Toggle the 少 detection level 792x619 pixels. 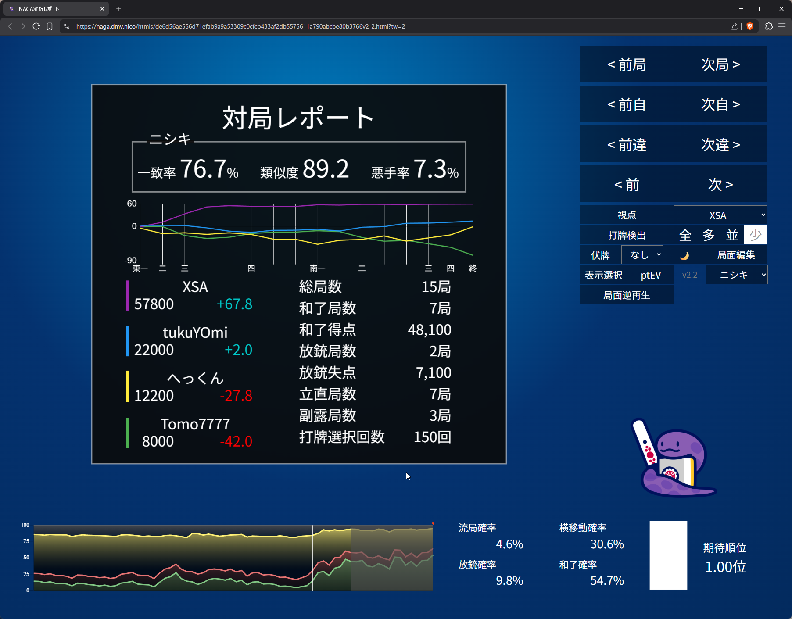point(755,235)
